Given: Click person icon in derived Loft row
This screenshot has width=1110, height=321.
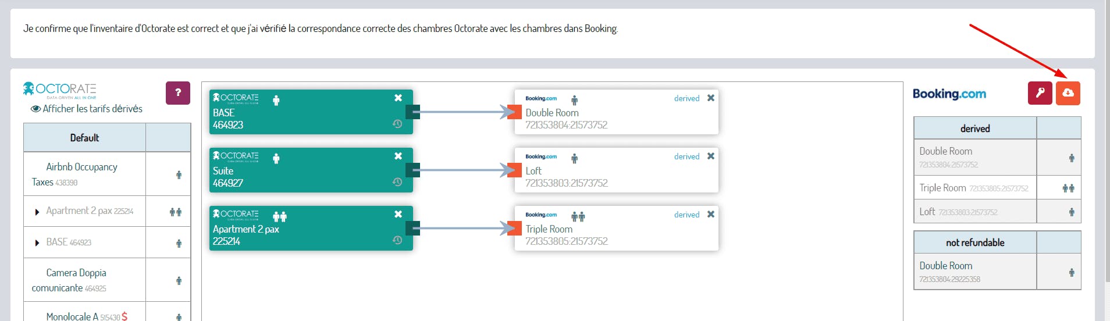Looking at the screenshot, I should point(1072,212).
